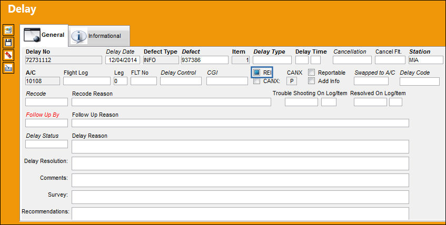This screenshot has height=225, width=446.
Task: Click the Recode Reason text field
Action: 171,102
